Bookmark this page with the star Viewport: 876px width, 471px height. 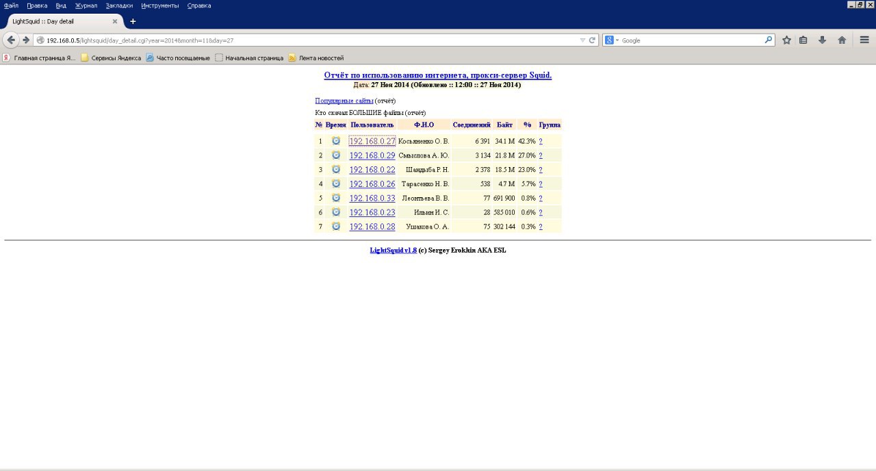(x=786, y=40)
